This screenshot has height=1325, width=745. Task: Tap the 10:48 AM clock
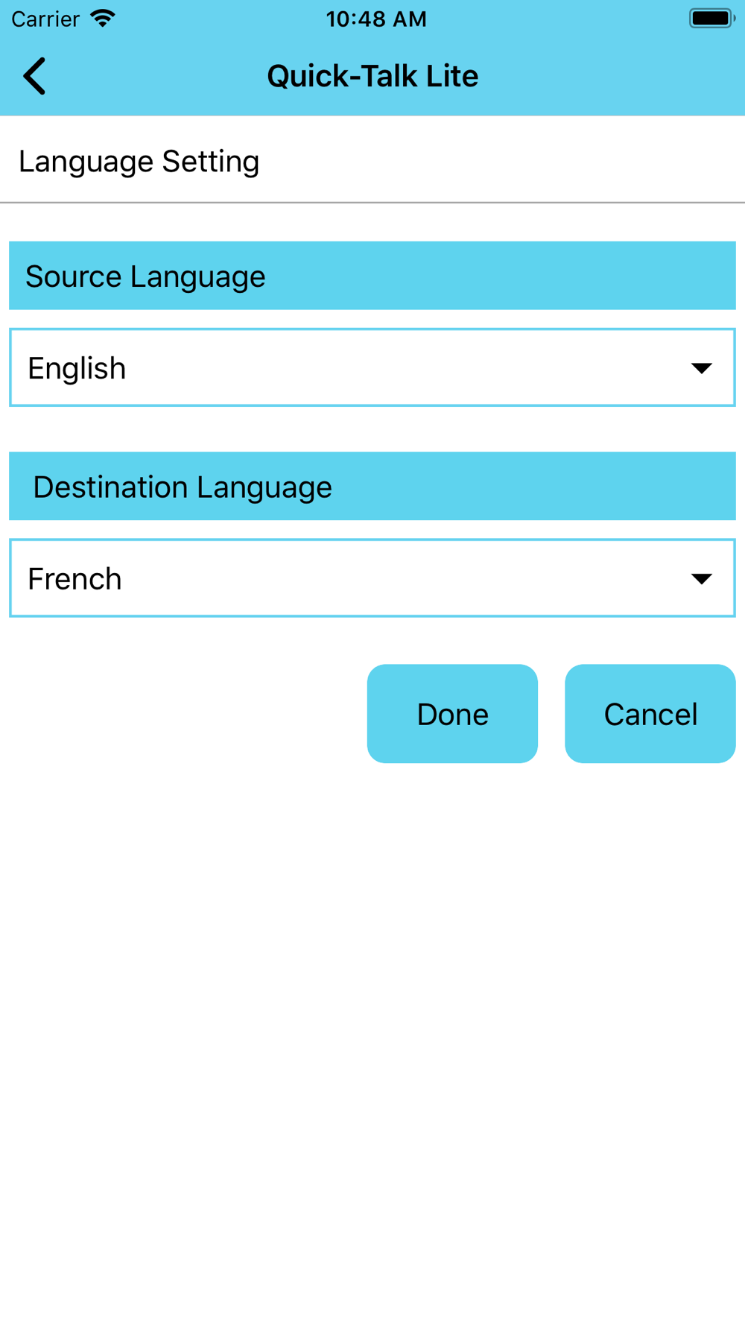pyautogui.click(x=376, y=19)
